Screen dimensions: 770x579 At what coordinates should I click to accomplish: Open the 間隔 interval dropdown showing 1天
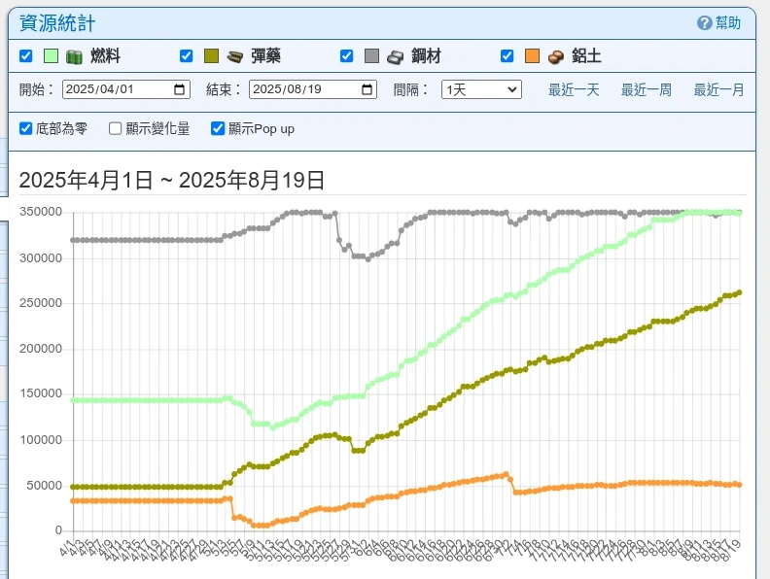[x=481, y=89]
